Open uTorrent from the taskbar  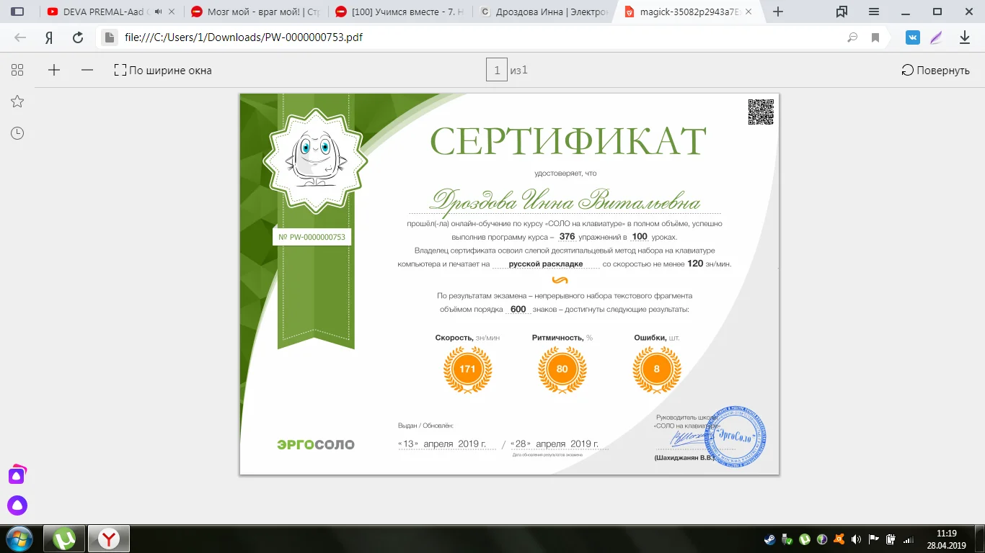(65, 539)
